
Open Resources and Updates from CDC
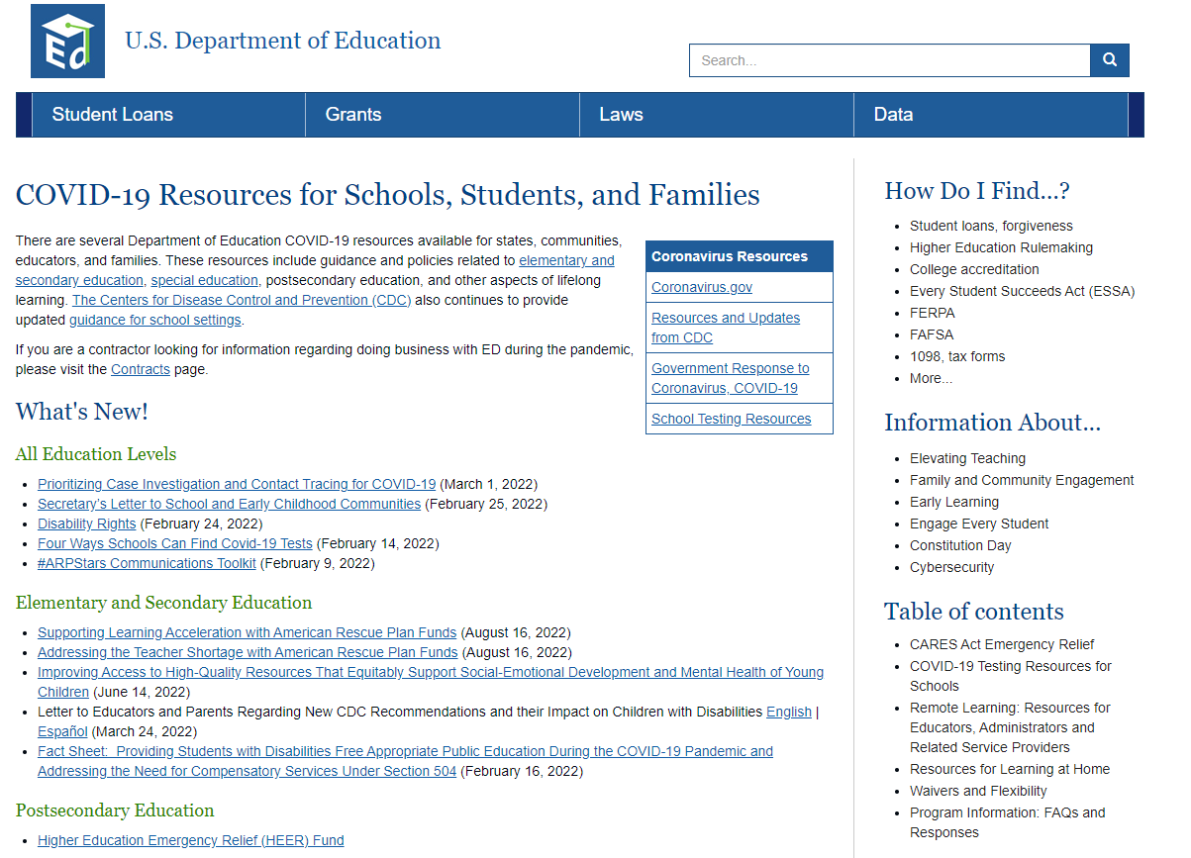click(726, 328)
